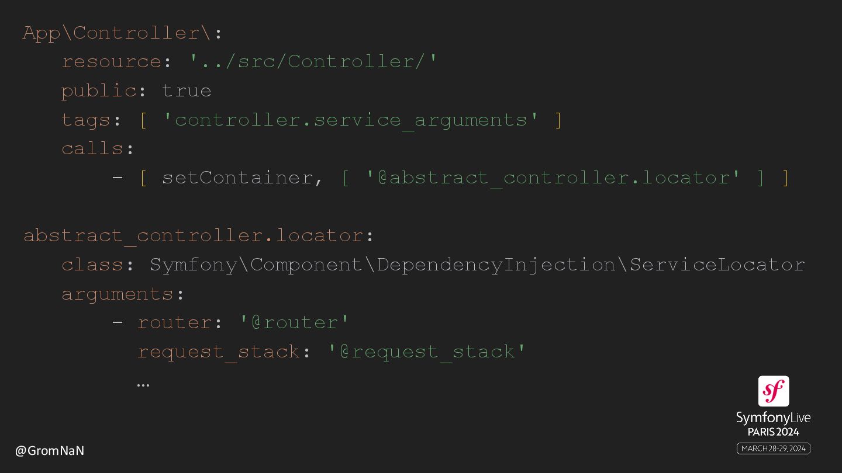Image resolution: width=842 pixels, height=473 pixels.
Task: Click the arguments key
Action: click(118, 294)
